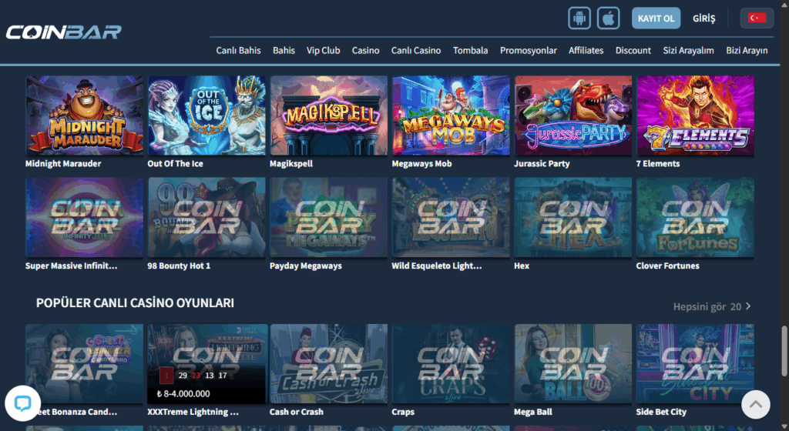Open the Vip Club menu item
This screenshot has width=789, height=431.
click(x=323, y=50)
